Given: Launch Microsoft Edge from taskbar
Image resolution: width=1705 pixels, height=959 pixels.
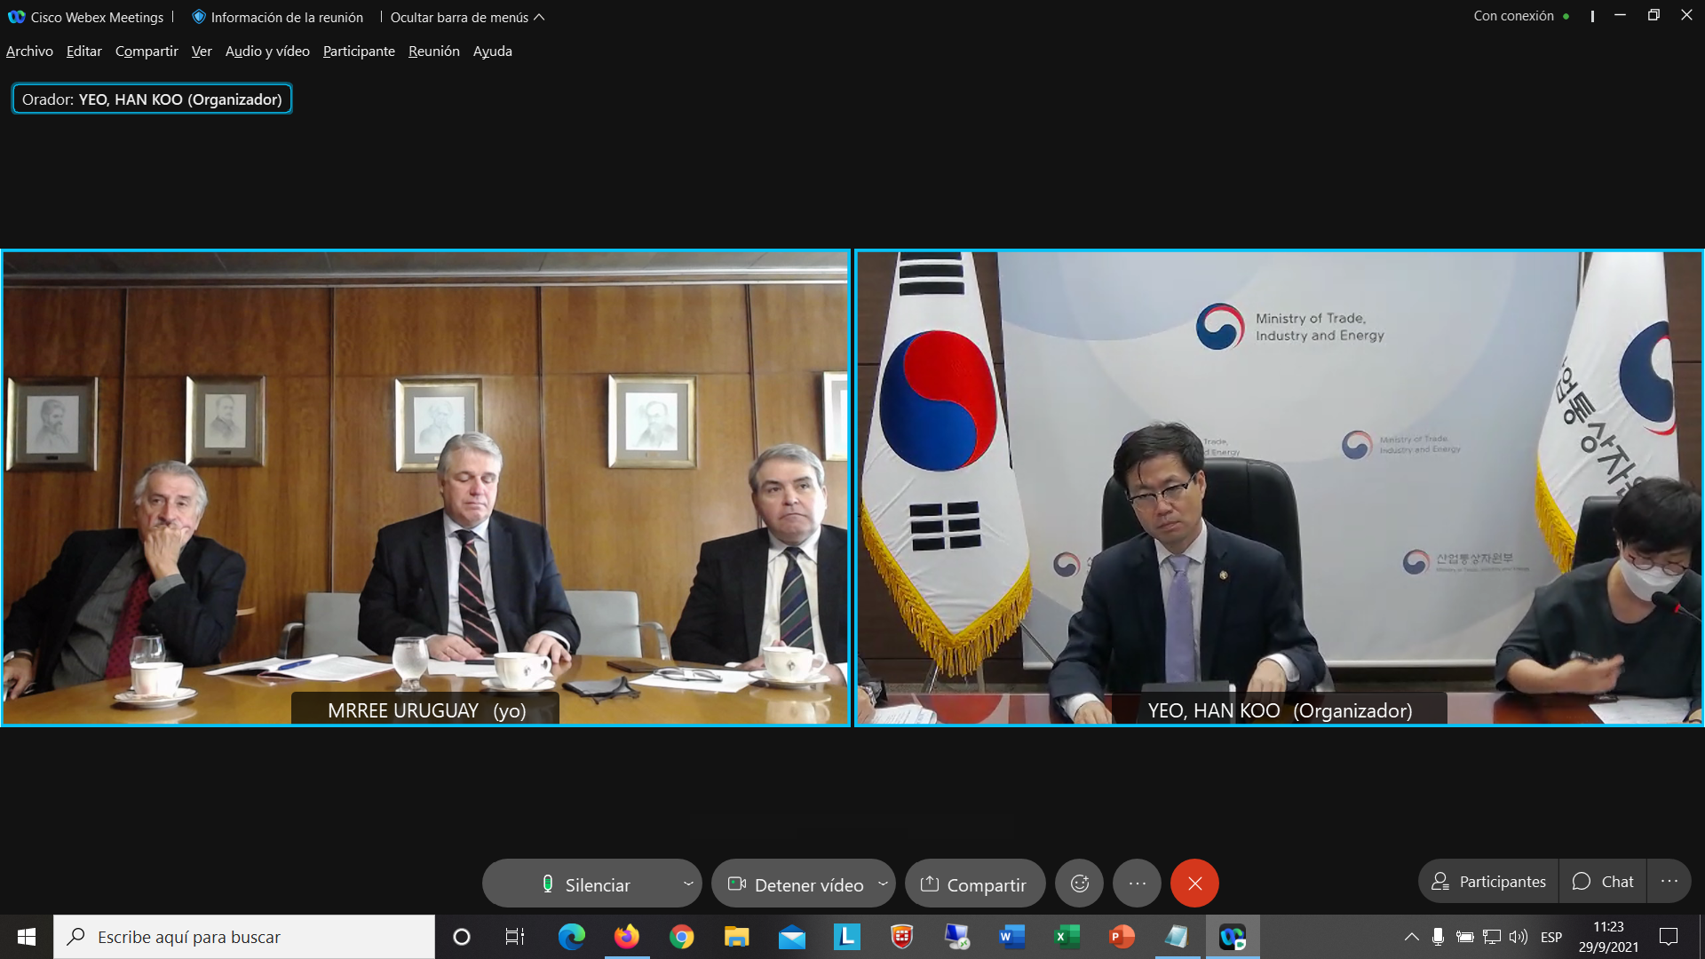Looking at the screenshot, I should (x=571, y=937).
